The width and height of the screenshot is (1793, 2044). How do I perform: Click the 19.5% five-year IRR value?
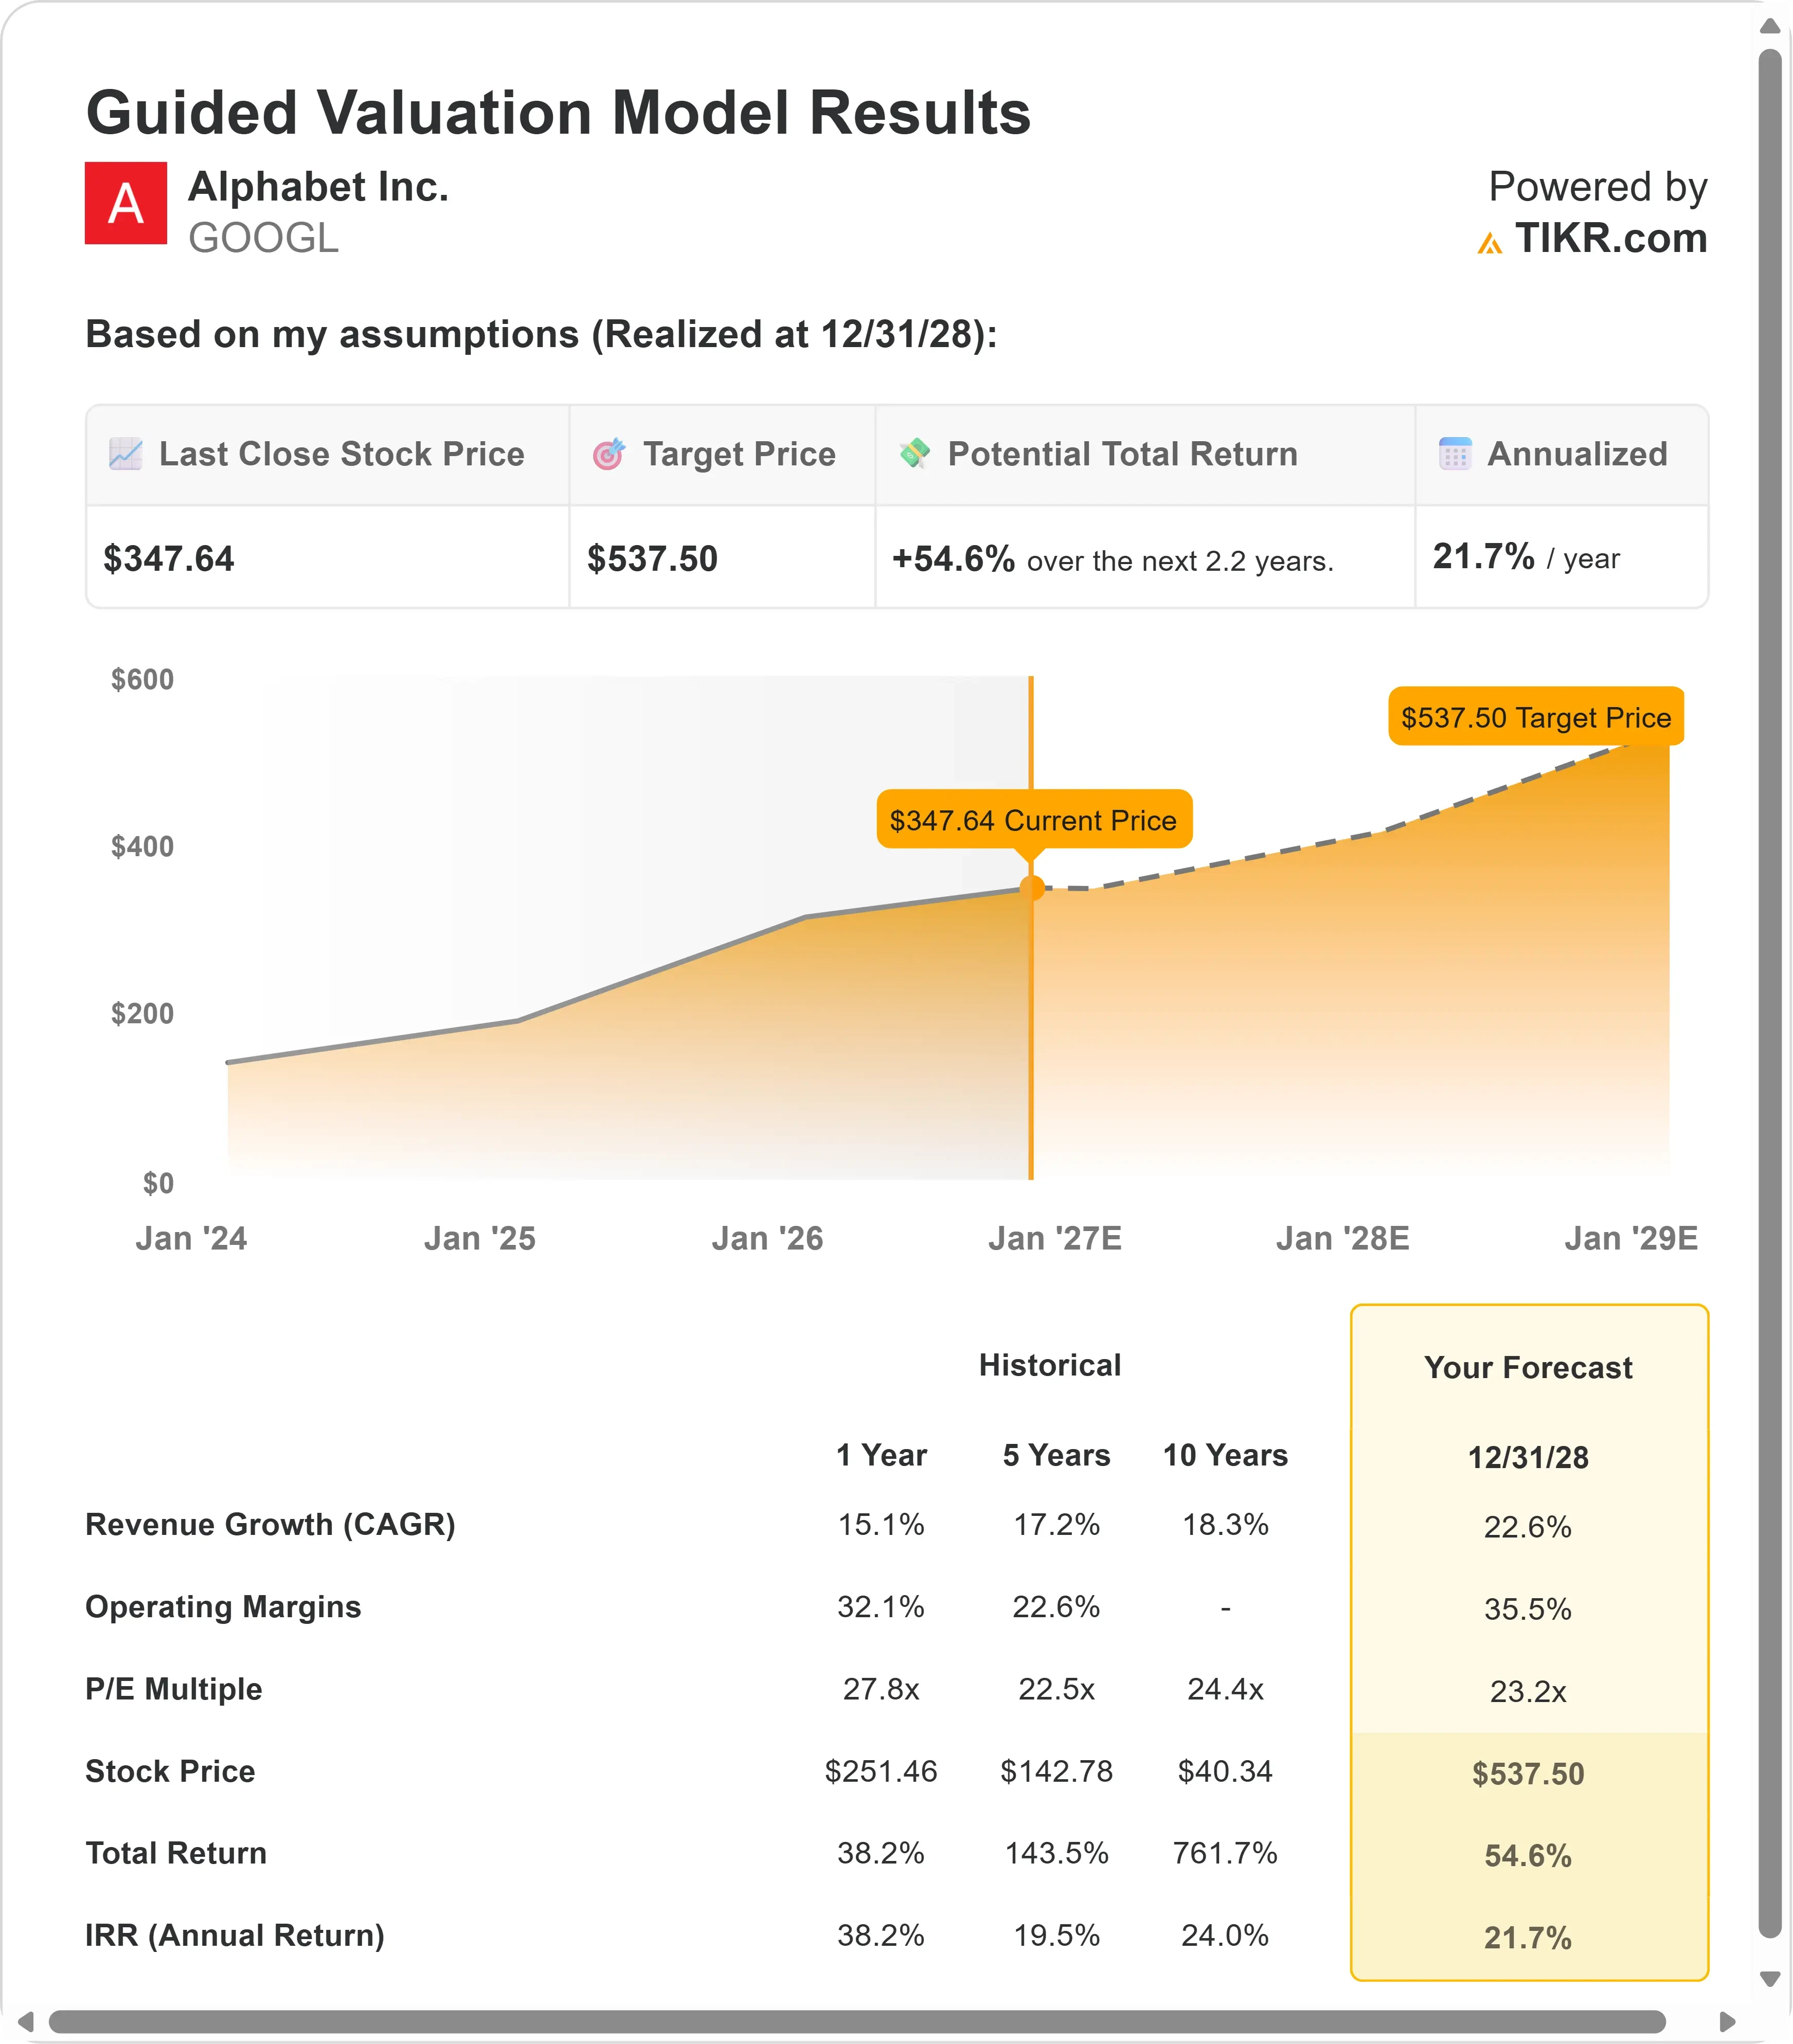tap(1057, 1935)
